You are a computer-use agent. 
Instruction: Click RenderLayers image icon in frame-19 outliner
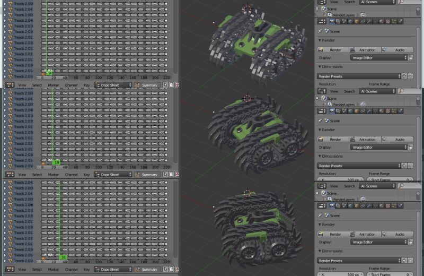(x=363, y=104)
